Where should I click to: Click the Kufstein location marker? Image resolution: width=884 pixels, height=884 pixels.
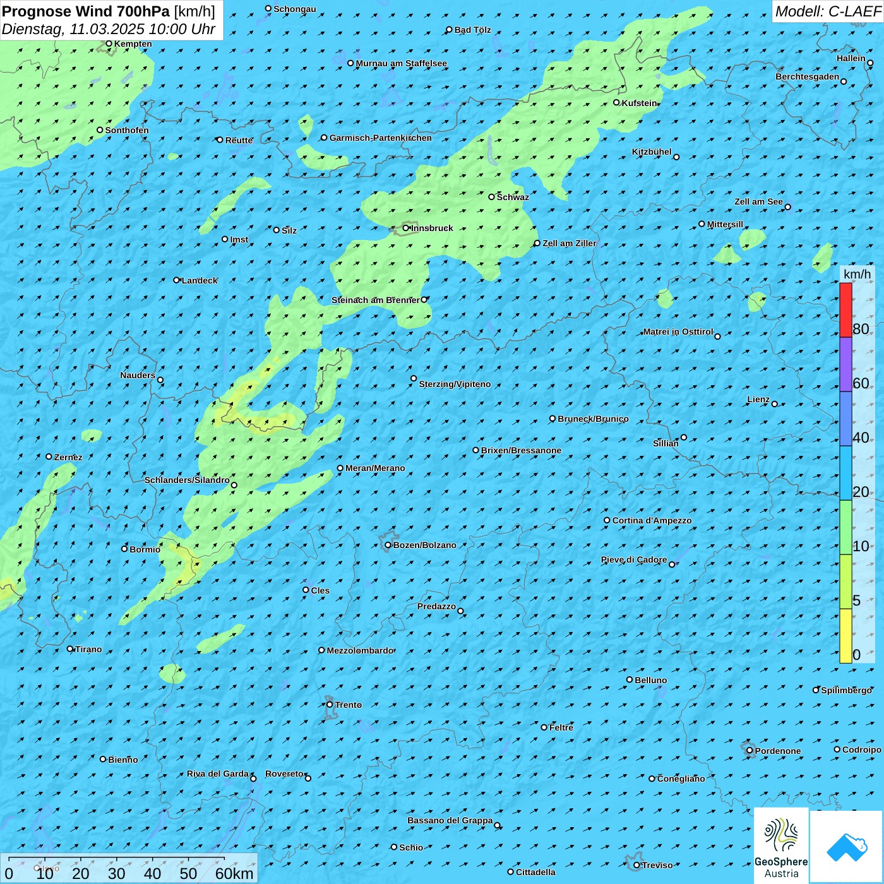click(x=617, y=102)
